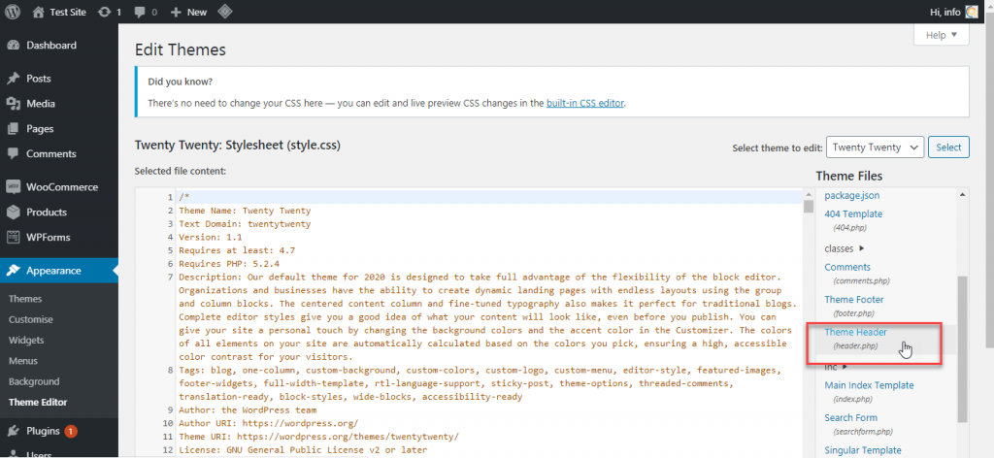Go to Themes submenu
The image size is (994, 458).
[x=25, y=298]
